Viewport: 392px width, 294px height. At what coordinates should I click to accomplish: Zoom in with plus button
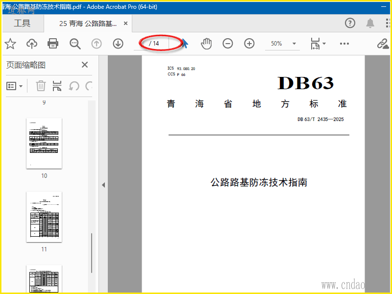point(249,44)
